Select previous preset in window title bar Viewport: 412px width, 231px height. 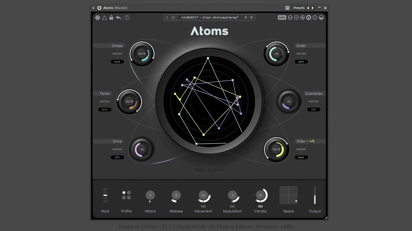(308, 8)
